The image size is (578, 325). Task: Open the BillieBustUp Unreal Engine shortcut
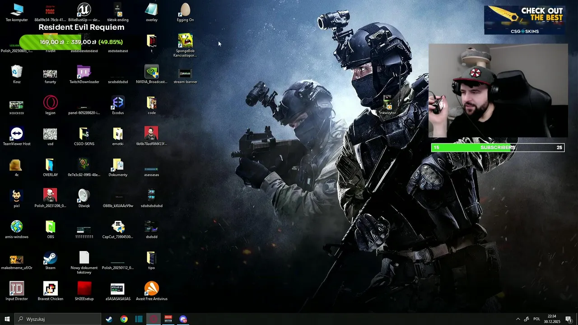click(x=84, y=12)
